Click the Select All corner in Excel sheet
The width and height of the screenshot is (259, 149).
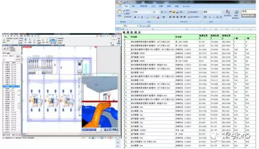(118, 29)
